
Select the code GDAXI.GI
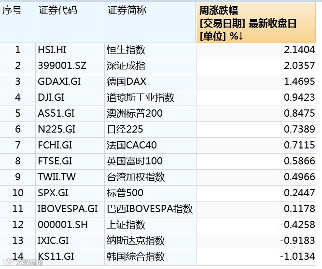[x=59, y=81]
